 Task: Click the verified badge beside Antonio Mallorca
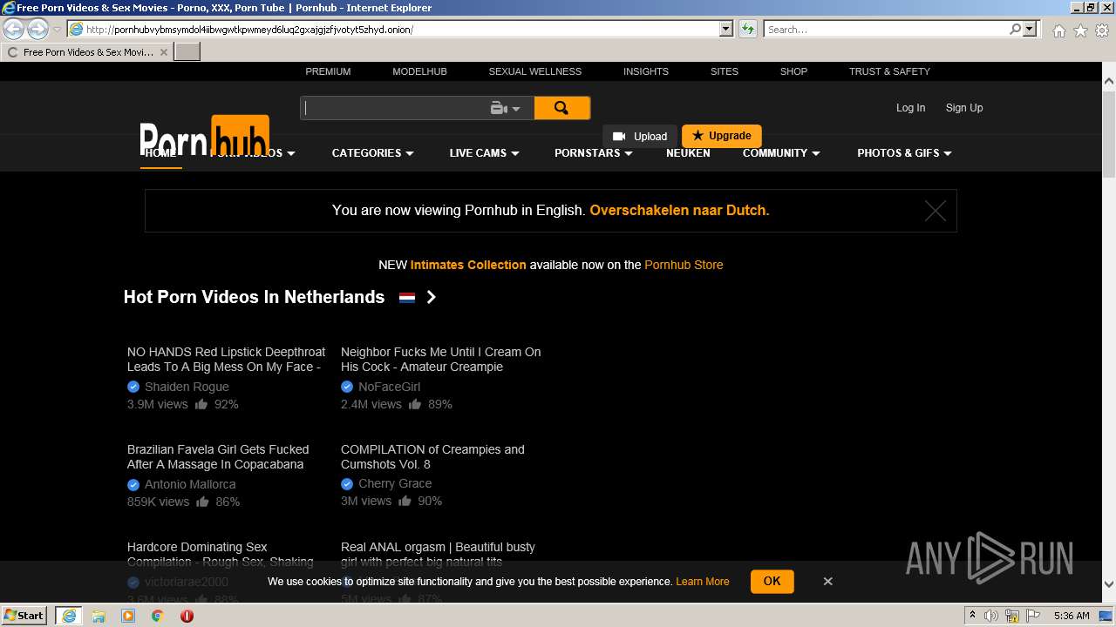click(x=133, y=484)
